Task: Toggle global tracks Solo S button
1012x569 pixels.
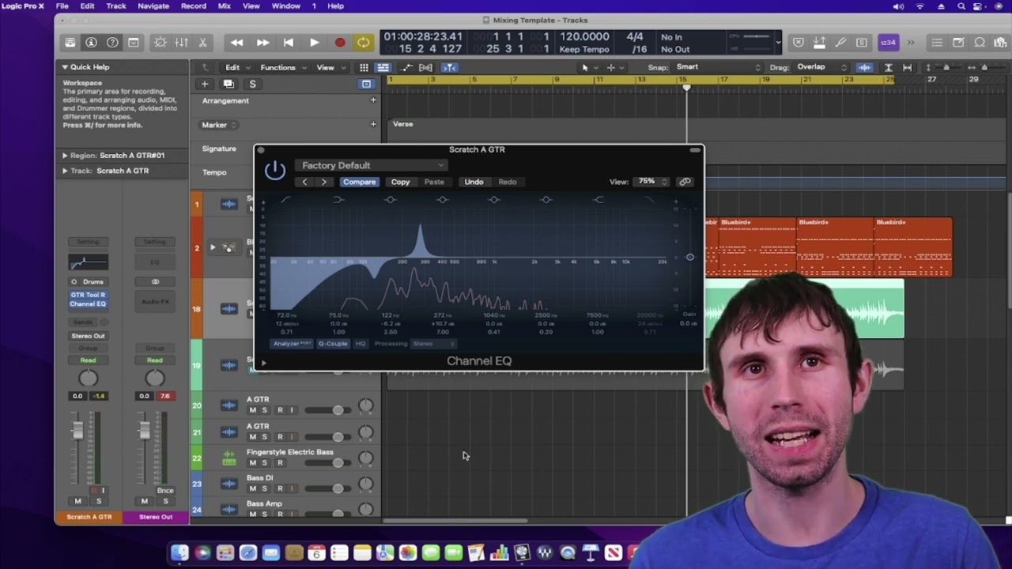Action: click(252, 84)
